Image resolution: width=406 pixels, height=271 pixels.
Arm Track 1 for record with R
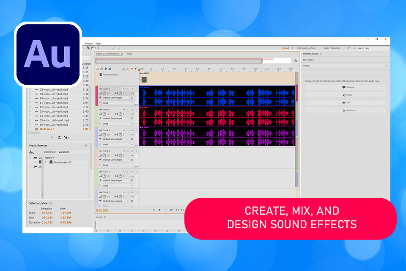[132, 89]
